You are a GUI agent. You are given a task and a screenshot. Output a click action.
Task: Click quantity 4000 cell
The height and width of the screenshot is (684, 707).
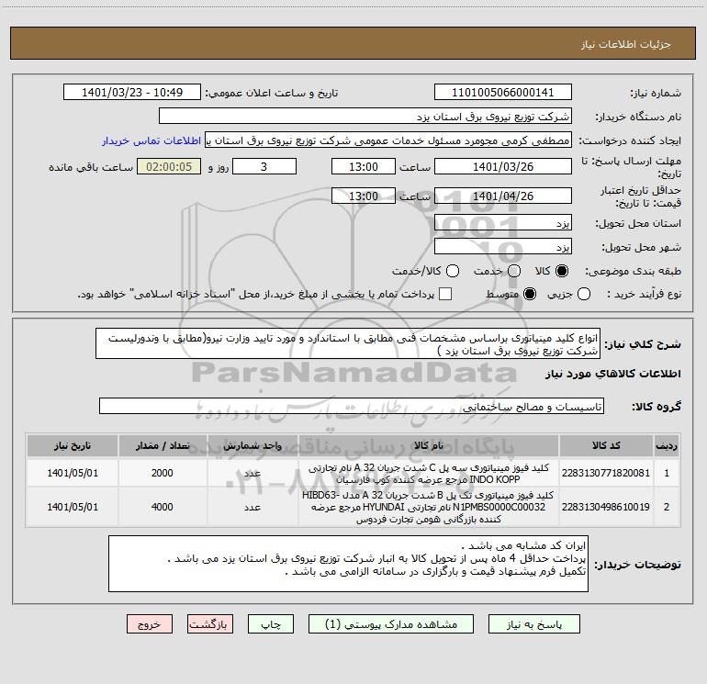[x=163, y=507]
